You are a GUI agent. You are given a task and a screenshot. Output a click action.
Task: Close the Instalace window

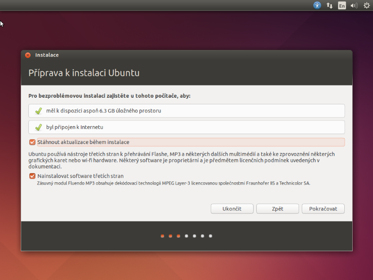28,55
